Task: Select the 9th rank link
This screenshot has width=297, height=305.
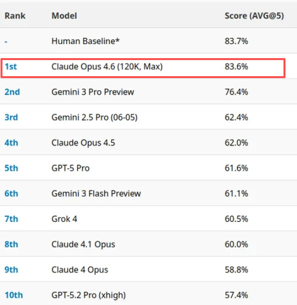Action: point(11,269)
